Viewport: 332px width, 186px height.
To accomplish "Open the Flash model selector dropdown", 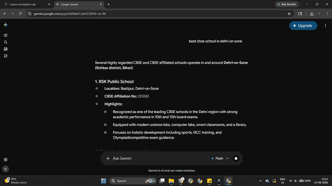I will 220,158.
